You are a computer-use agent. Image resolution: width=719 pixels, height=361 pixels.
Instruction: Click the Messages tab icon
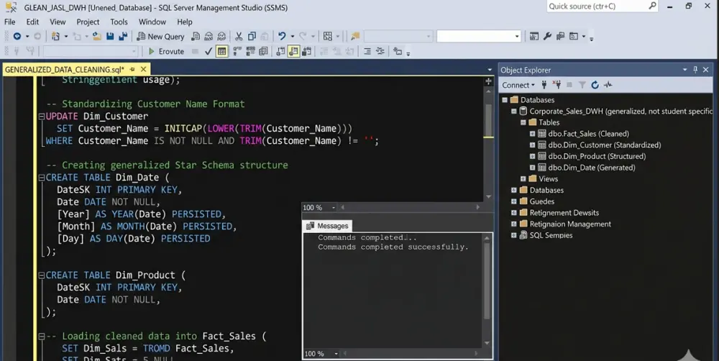tap(310, 226)
